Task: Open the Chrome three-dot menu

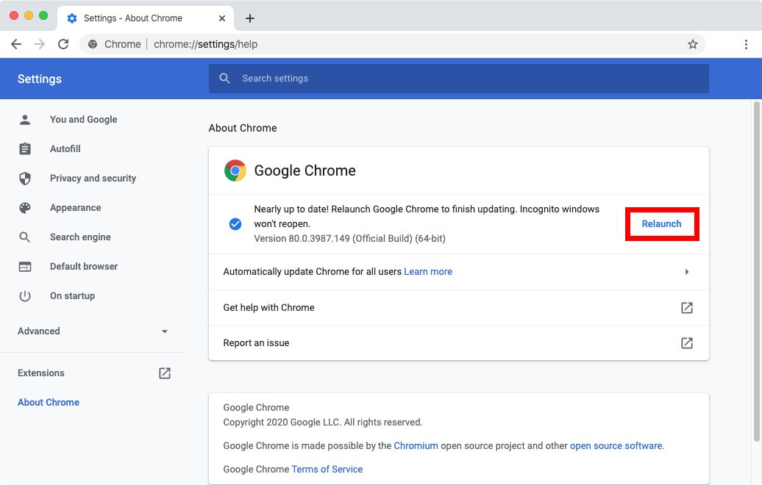Action: [x=746, y=44]
